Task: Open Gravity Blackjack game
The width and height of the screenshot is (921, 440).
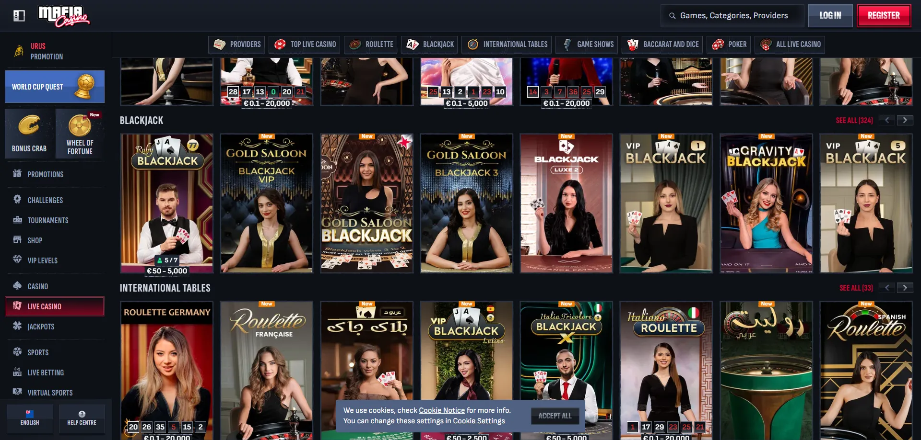Action: click(767, 203)
